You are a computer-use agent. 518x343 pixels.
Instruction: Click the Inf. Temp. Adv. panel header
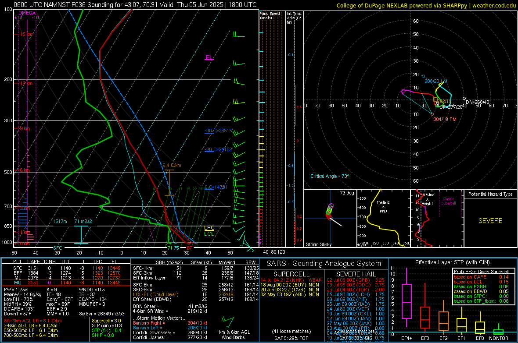click(x=294, y=18)
